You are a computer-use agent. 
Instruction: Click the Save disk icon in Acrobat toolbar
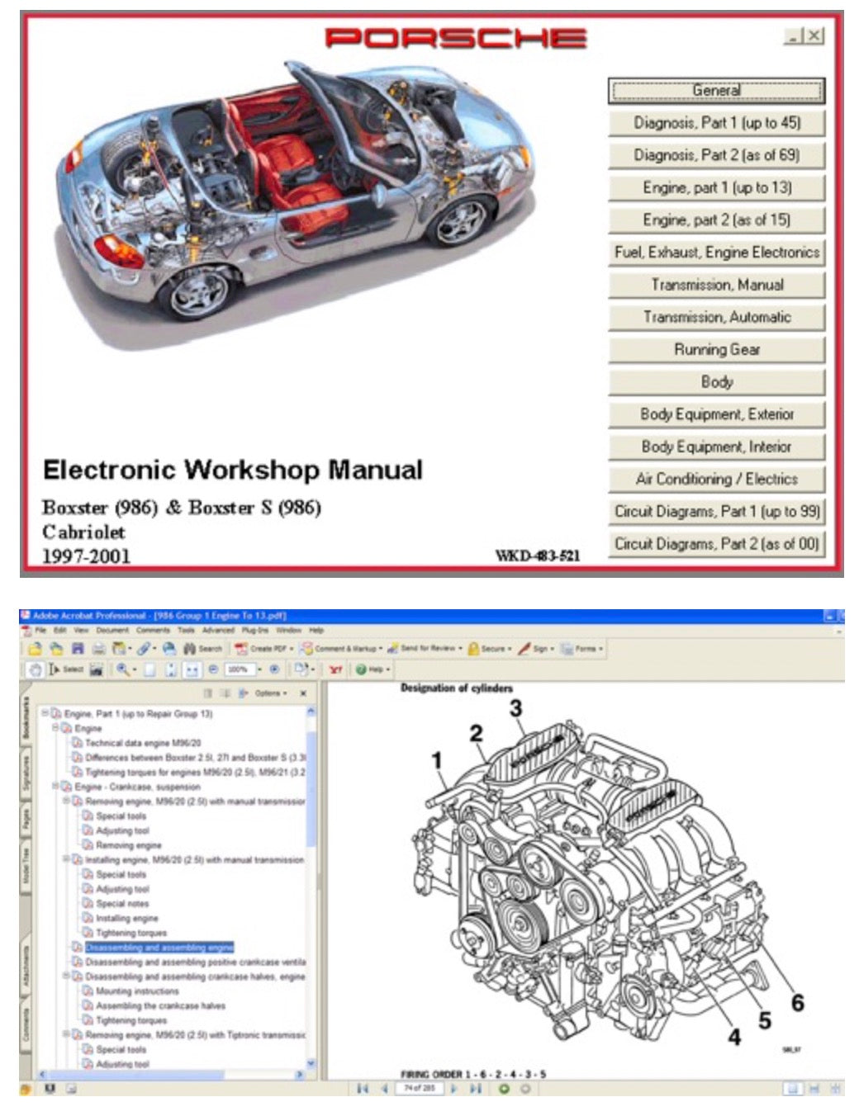click(x=78, y=649)
